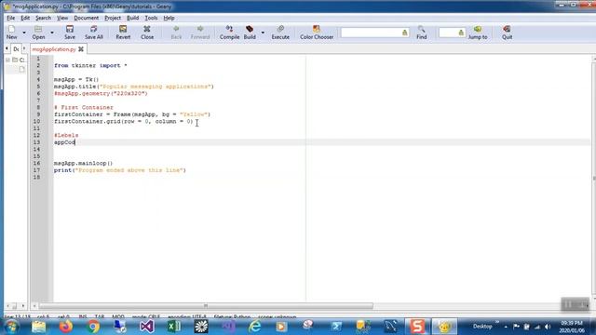Open the Document menu

point(86,18)
